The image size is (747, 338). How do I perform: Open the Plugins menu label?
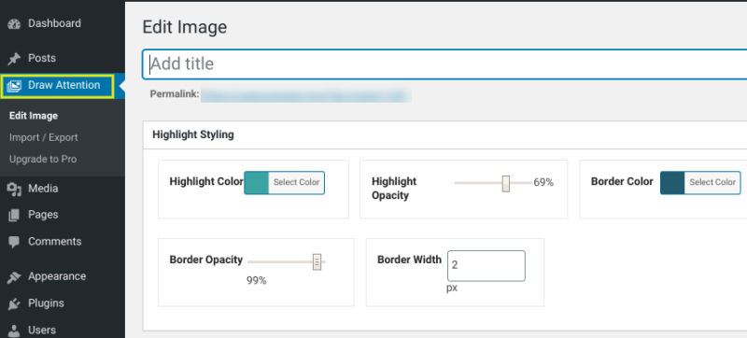[x=46, y=303]
